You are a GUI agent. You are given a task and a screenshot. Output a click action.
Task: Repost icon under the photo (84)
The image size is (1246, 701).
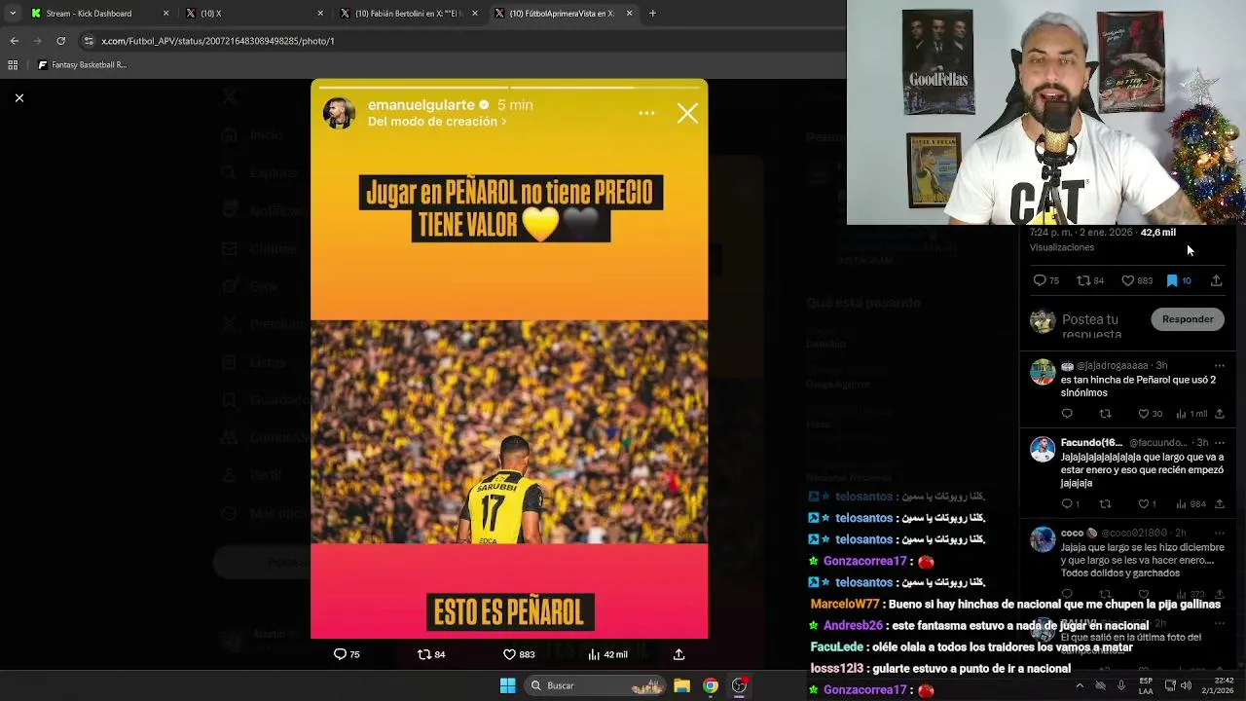tap(423, 654)
